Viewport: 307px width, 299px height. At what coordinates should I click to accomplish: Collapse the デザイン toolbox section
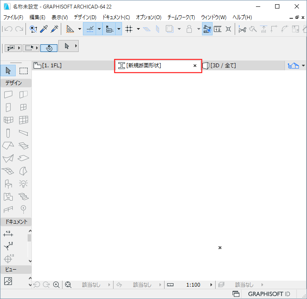coord(16,83)
